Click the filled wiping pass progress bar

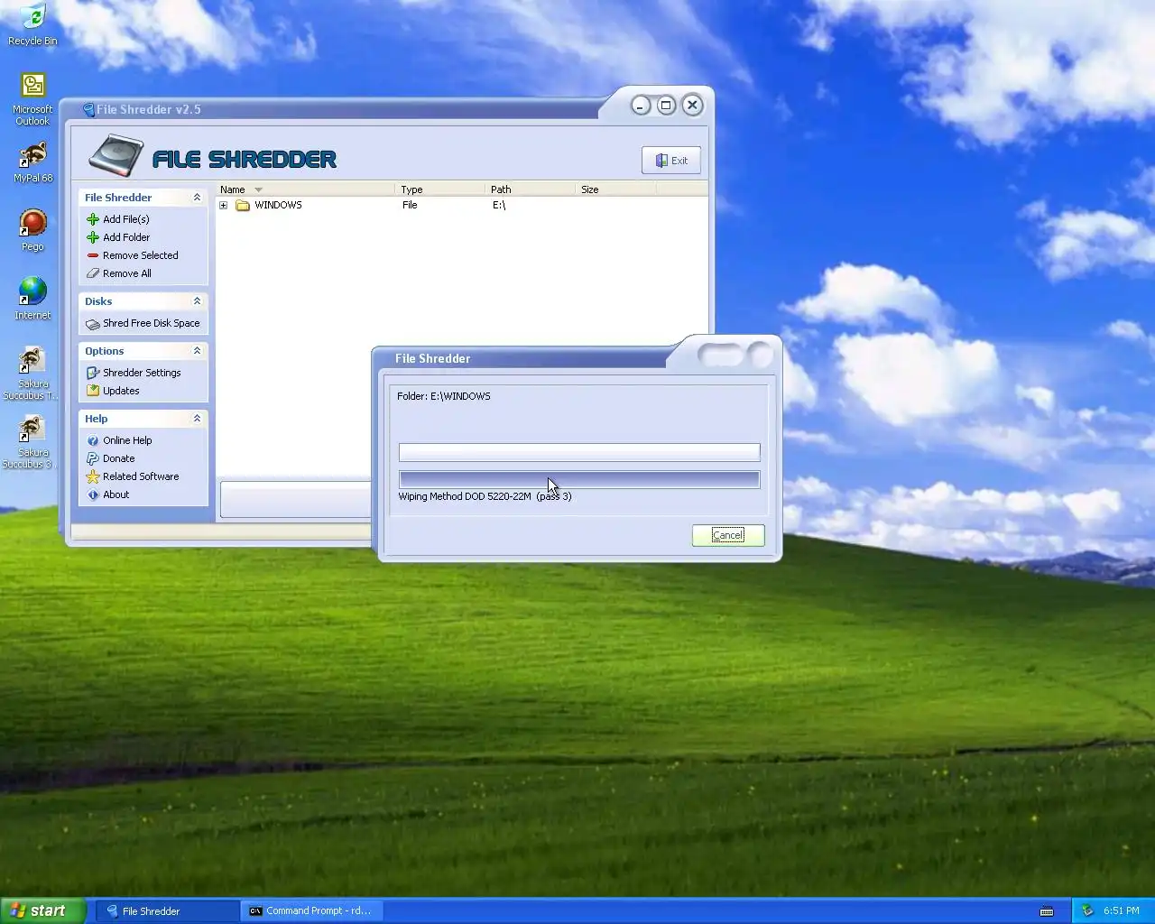click(x=579, y=479)
